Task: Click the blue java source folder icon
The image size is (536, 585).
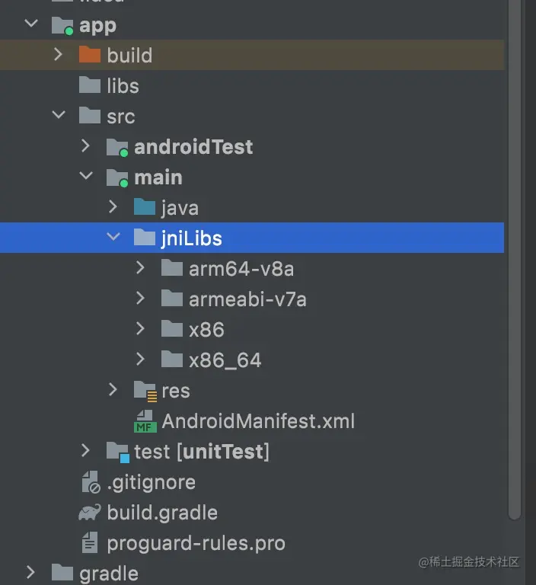Action: coord(144,207)
